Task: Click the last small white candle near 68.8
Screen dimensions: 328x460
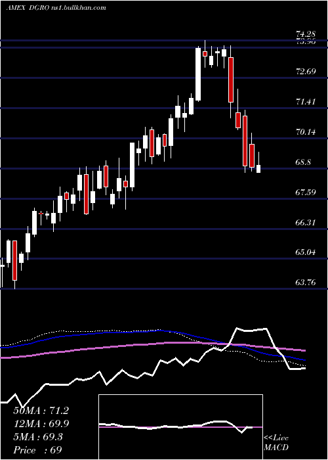Action: 258,169
